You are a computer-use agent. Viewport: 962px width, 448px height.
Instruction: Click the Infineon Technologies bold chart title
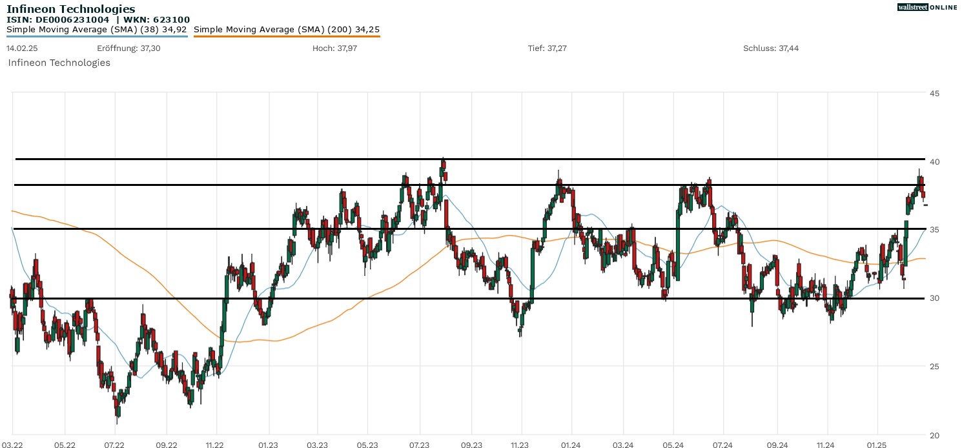pyautogui.click(x=71, y=9)
